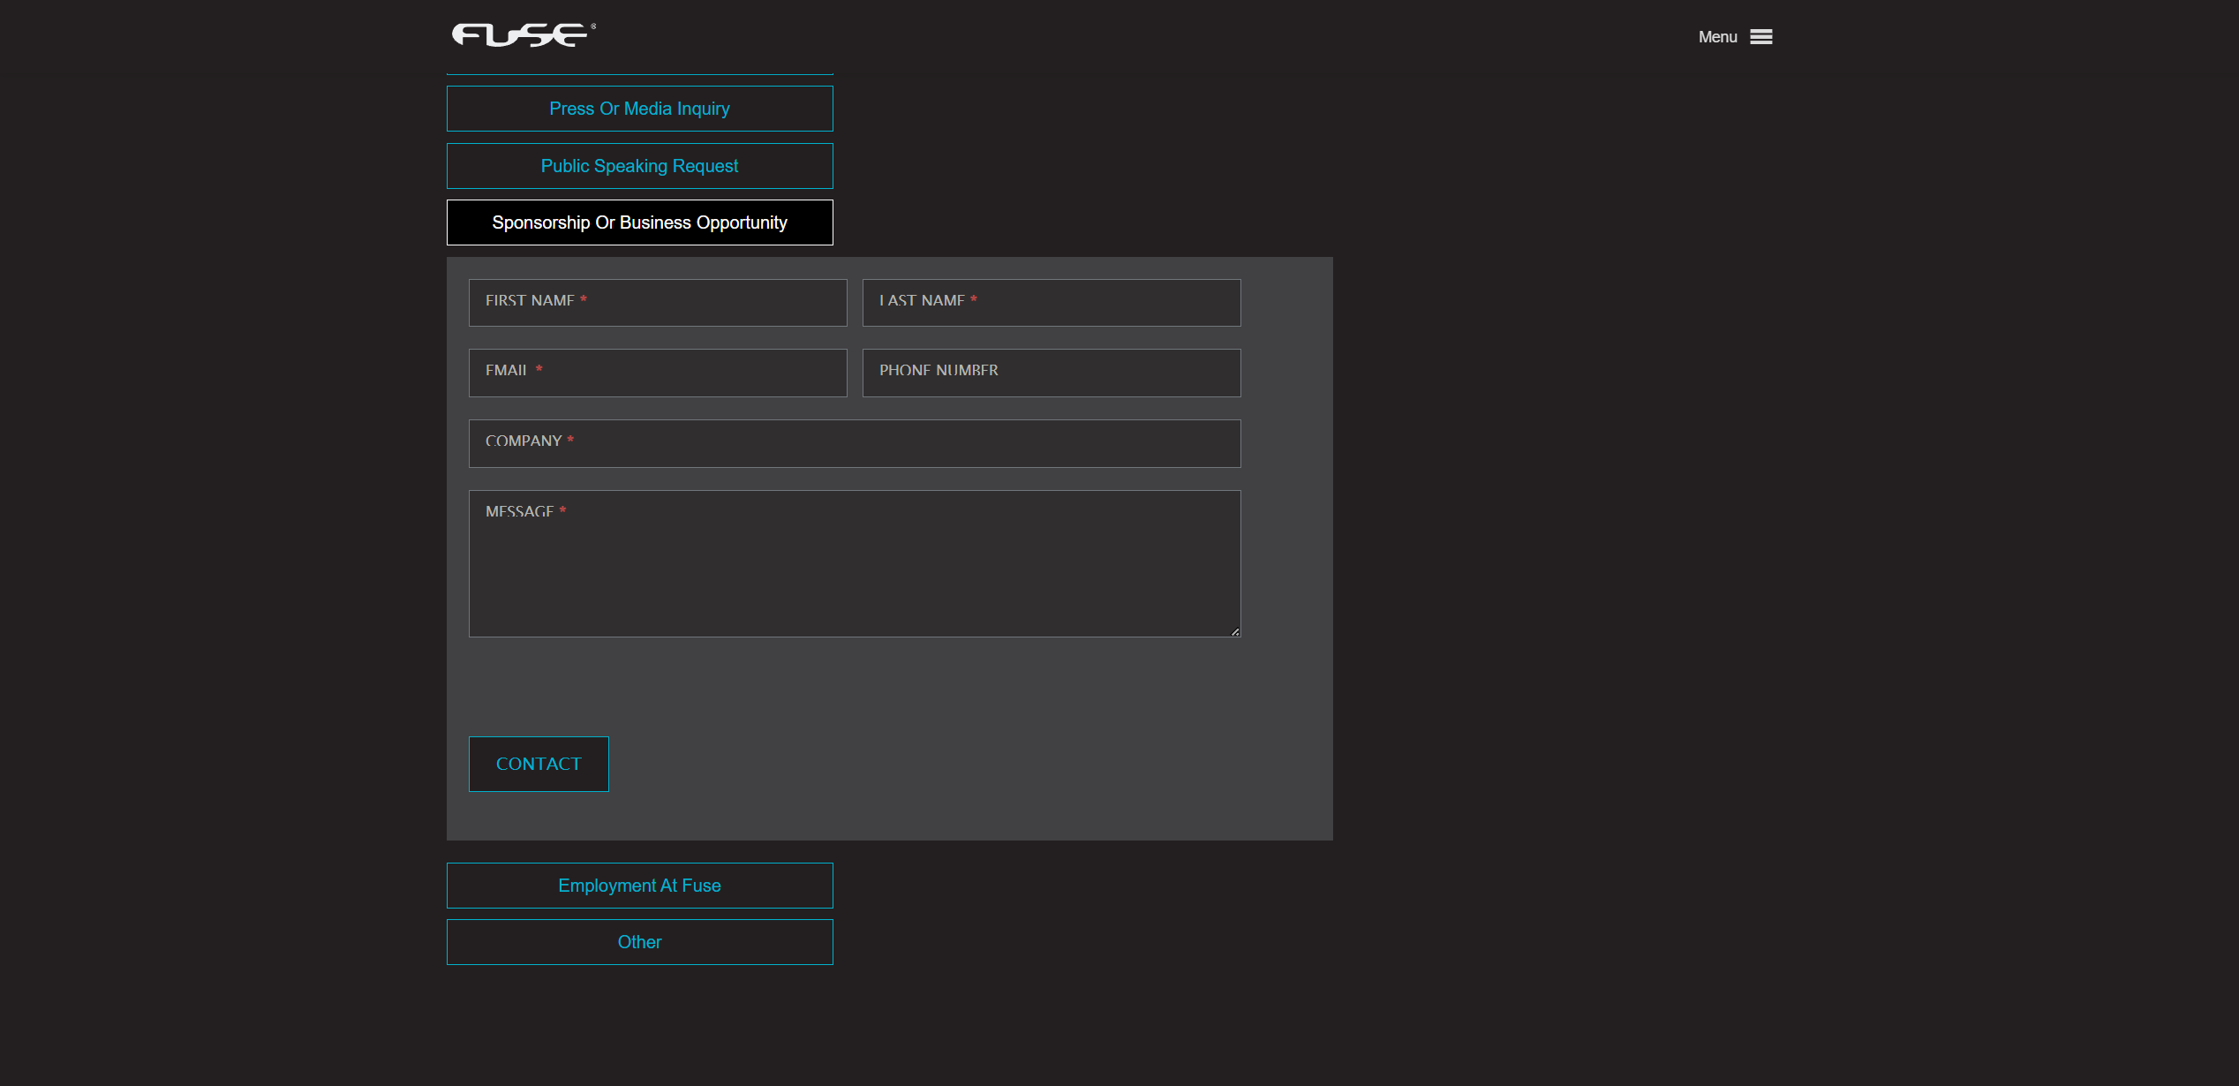
Task: Click the partially hidden section above Press Inquiry
Action: 639,72
